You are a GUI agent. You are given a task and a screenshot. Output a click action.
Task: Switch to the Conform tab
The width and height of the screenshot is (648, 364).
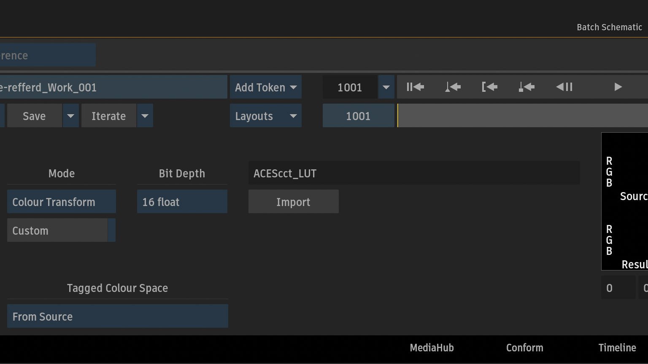coord(524,348)
